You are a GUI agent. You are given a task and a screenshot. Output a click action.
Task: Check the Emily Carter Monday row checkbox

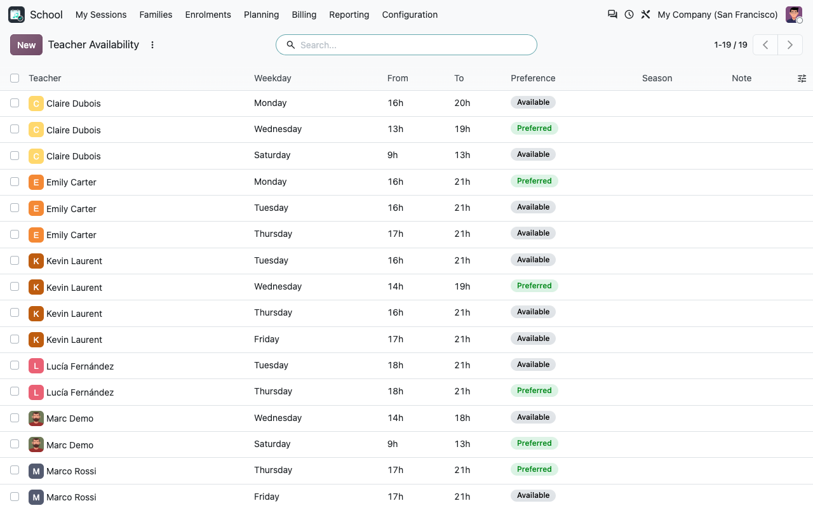[15, 182]
